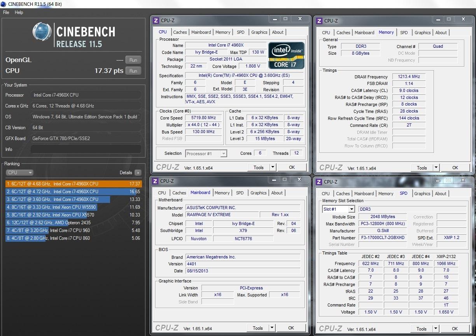Open the Help menu in Cinebench

coord(19,12)
